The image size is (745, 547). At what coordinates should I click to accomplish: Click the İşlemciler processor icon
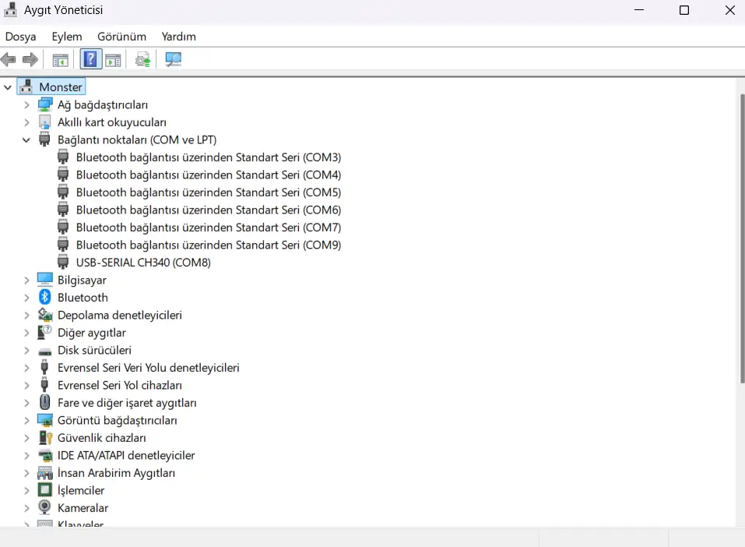point(44,490)
